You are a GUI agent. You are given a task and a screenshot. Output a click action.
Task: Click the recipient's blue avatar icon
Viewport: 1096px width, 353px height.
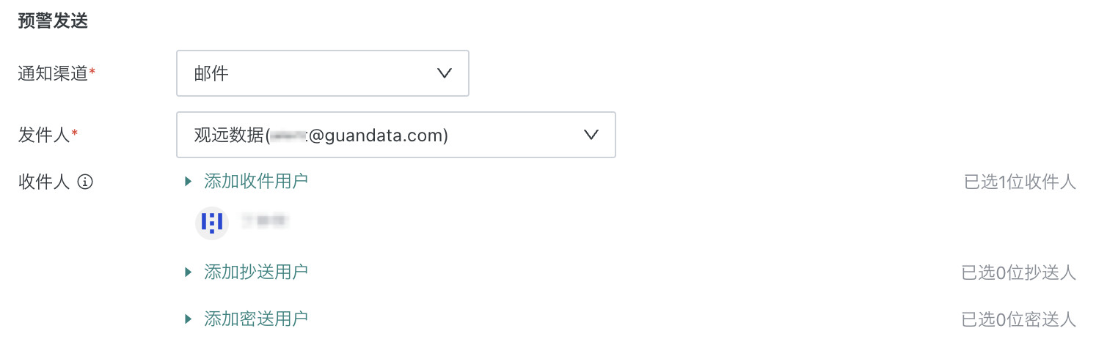(x=212, y=223)
